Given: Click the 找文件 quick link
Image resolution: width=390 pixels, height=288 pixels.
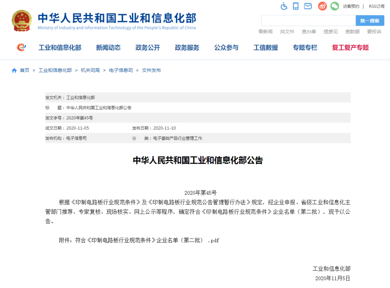Looking at the screenshot, I should (x=287, y=32).
